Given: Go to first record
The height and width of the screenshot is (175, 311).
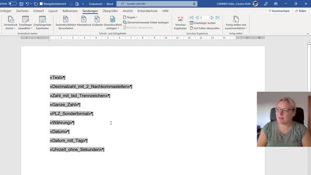Looking at the screenshot, I should point(191,17).
